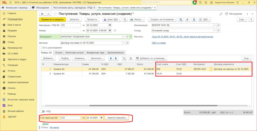Click the document structure icon next to Создать на основании
The width and height of the screenshot is (257, 131).
point(181,20)
